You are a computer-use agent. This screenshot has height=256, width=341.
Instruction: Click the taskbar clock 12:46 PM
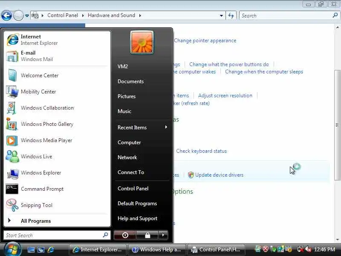[324, 250]
